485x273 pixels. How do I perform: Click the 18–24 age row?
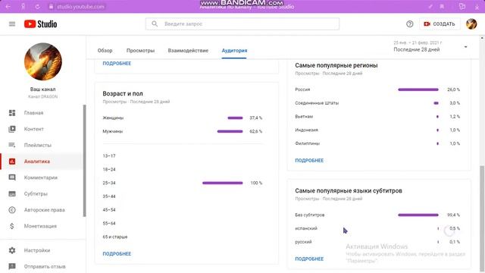[x=183, y=170]
